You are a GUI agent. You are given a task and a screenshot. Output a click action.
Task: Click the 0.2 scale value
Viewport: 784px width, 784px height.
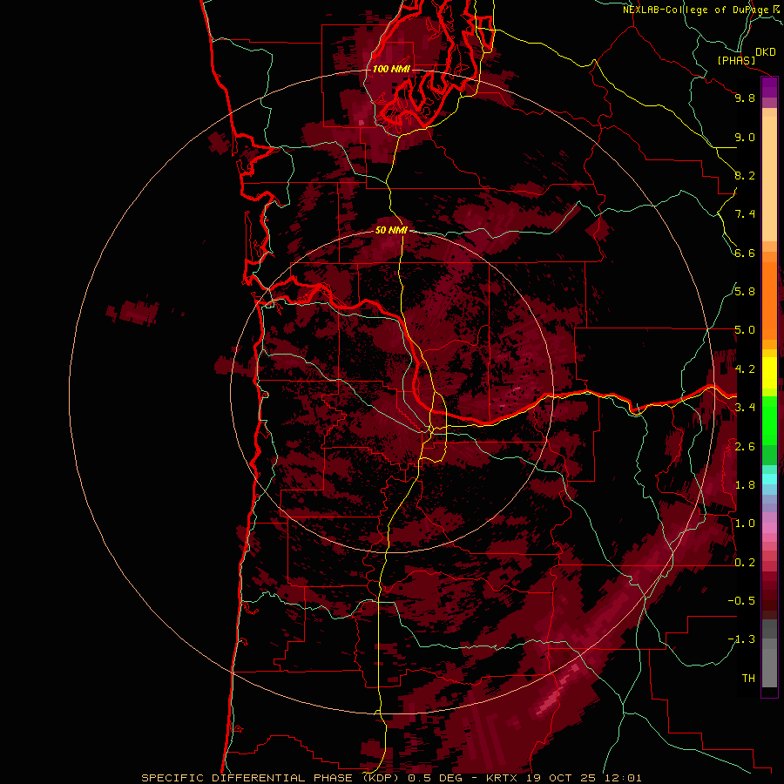tap(745, 563)
